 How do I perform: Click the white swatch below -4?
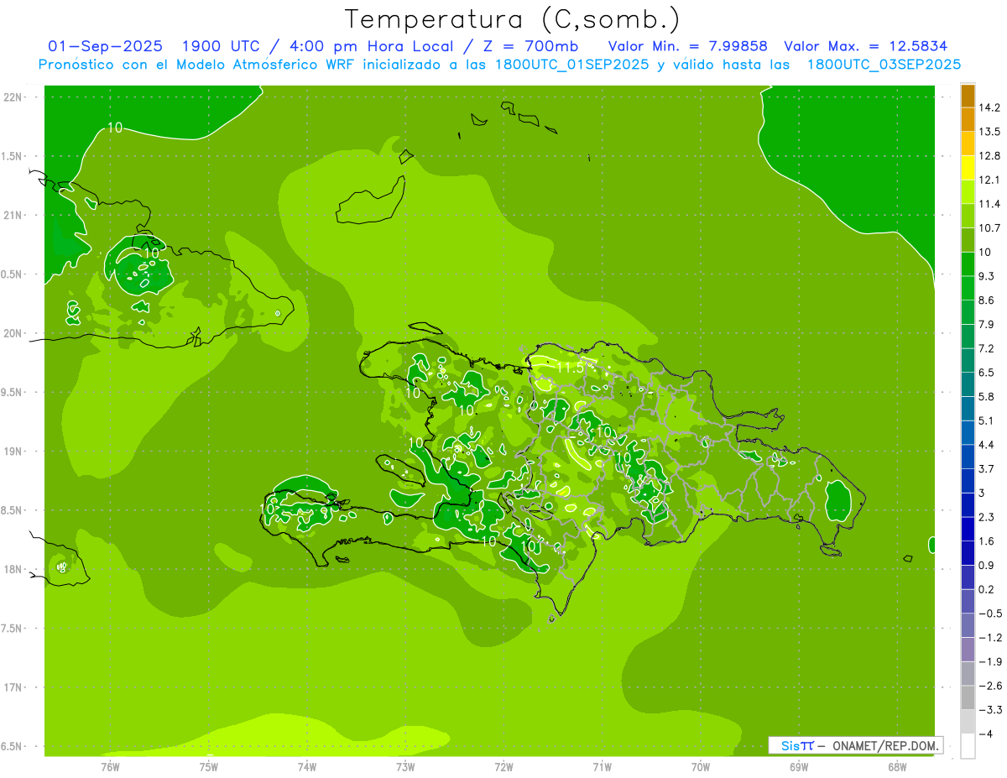(968, 746)
